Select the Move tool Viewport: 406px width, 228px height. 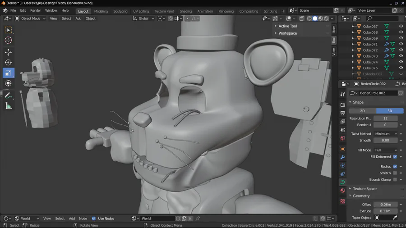(8, 52)
